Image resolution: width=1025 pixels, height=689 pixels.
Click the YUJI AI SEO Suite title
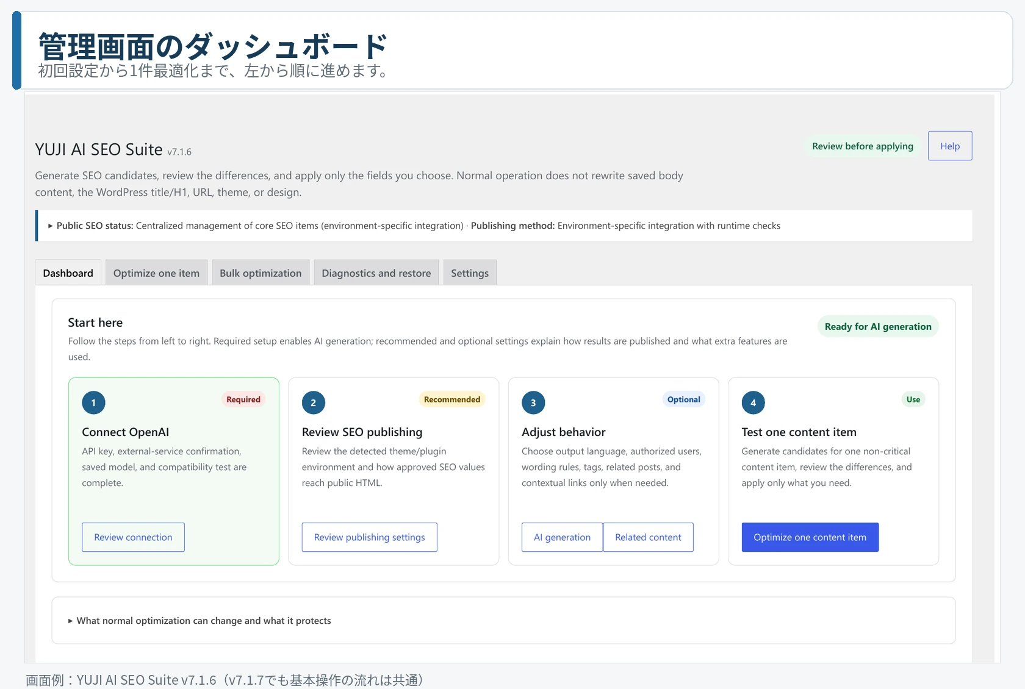tap(99, 149)
